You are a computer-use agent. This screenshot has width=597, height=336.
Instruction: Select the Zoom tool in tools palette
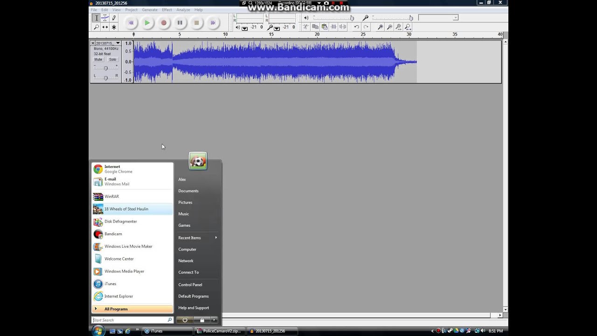point(97,27)
